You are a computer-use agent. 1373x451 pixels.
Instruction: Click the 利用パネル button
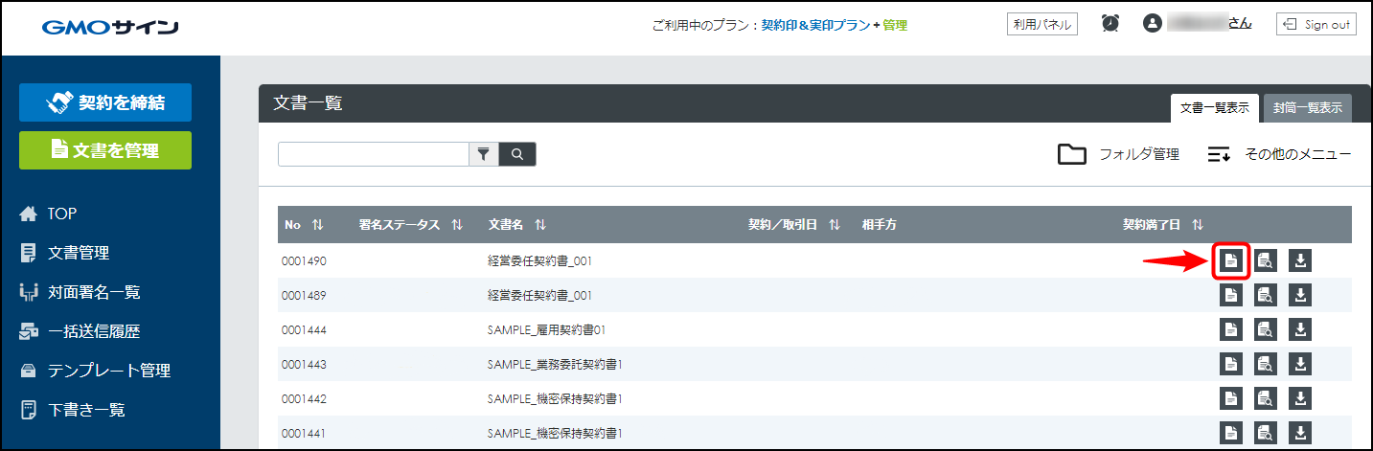coord(1042,24)
